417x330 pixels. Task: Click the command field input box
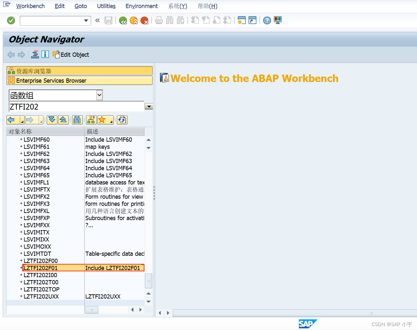[52, 21]
